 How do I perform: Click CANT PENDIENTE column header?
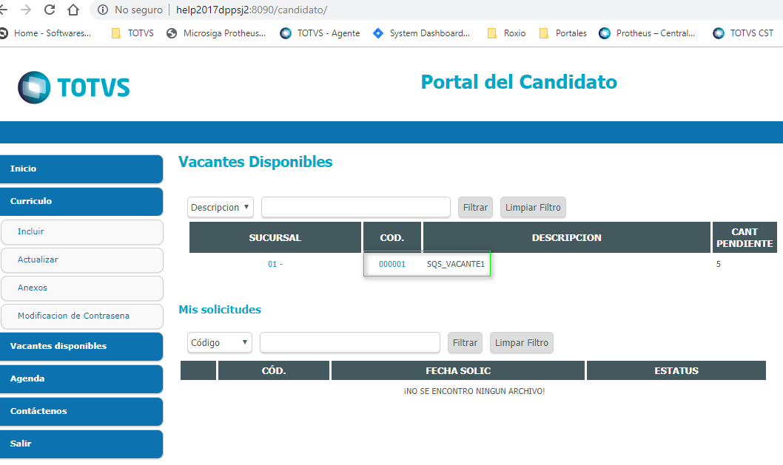pos(745,237)
